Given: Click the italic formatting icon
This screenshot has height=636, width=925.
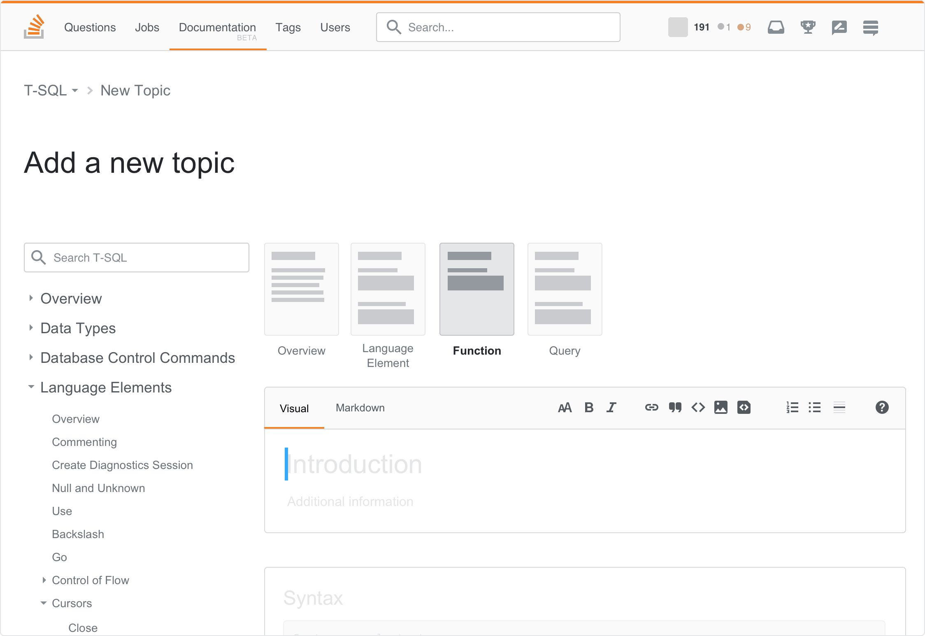Looking at the screenshot, I should point(611,408).
